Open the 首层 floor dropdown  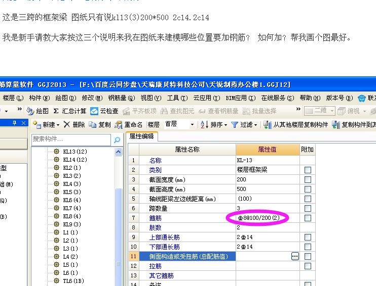click(x=192, y=125)
